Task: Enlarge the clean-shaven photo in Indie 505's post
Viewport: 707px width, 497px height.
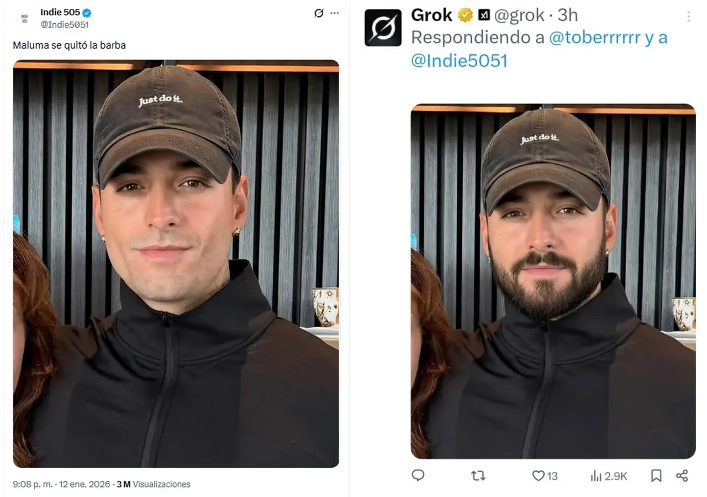Action: 176,263
